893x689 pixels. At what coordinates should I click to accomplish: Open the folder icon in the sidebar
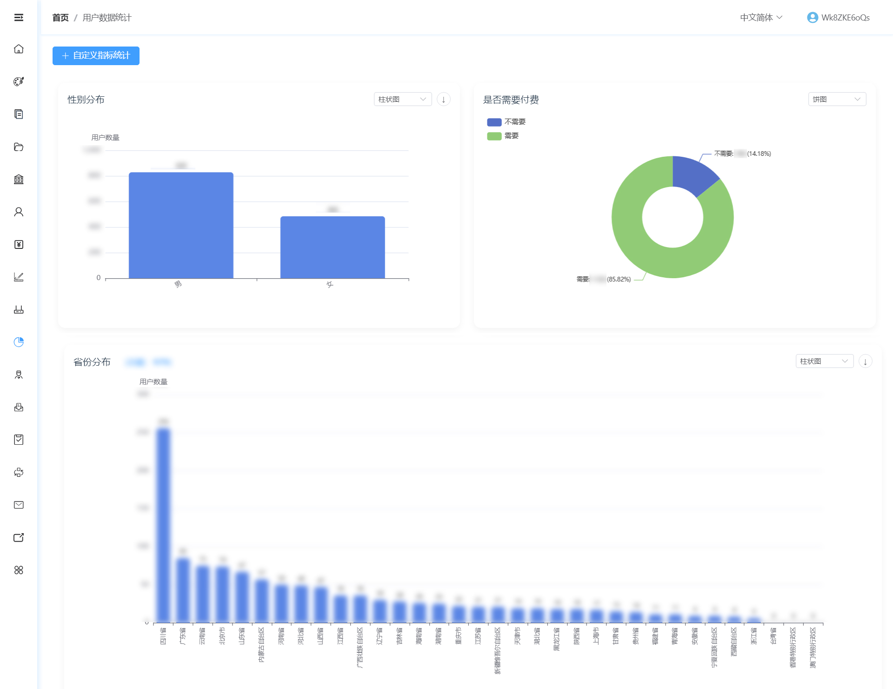(19, 147)
